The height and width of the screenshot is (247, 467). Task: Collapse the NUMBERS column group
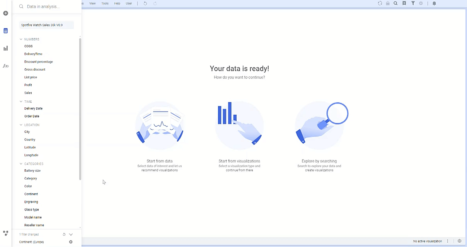click(21, 39)
